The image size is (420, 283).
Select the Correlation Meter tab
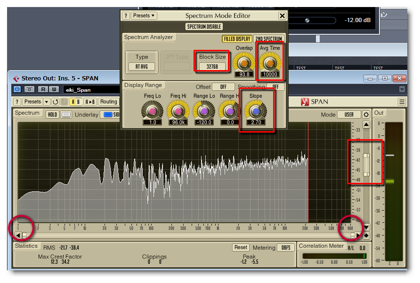click(321, 246)
